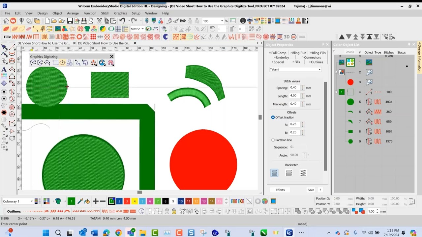Open the Setup menu
This screenshot has width=422, height=237.
point(136,13)
